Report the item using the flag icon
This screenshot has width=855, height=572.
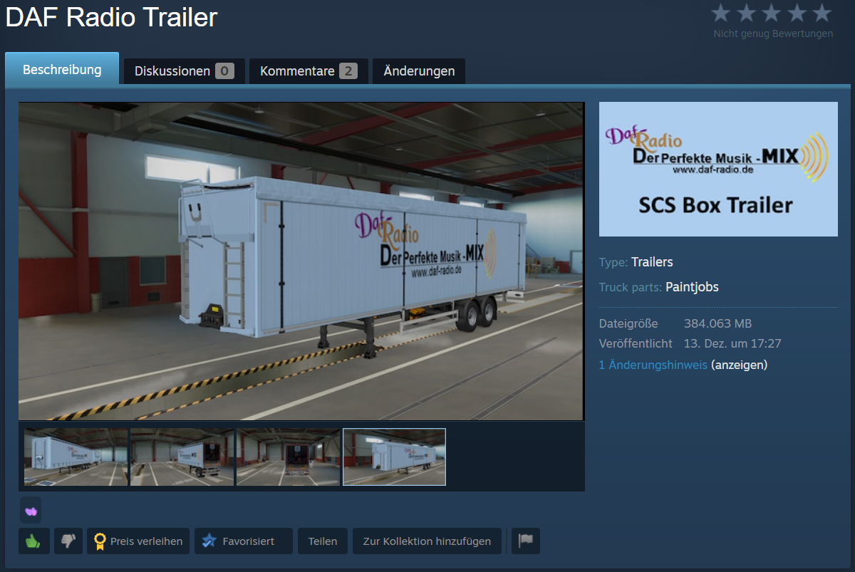point(525,541)
